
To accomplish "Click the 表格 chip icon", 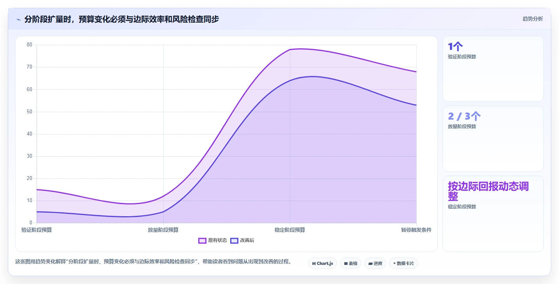I will [346, 264].
